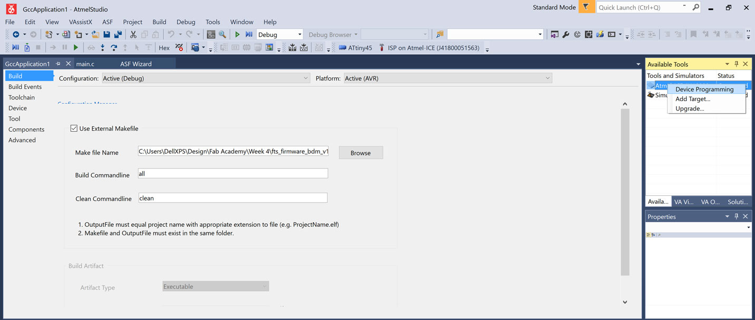755x320 pixels.
Task: Open the VAssistX menu
Action: pos(81,22)
